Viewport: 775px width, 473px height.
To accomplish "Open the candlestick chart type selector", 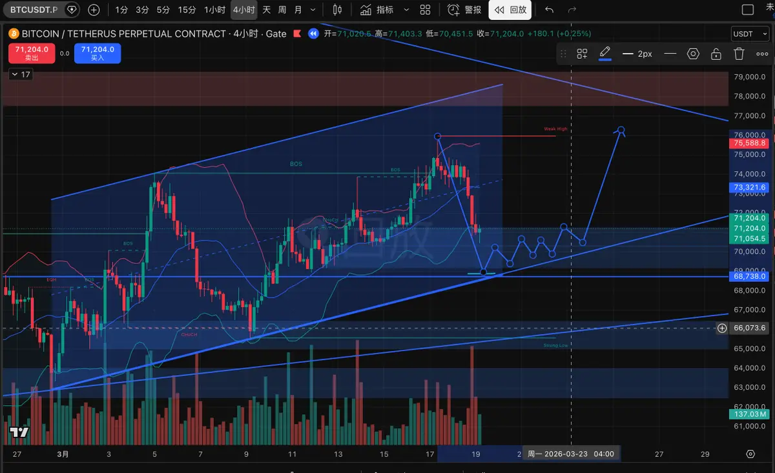I will tap(337, 10).
